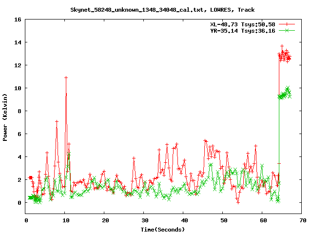Click the y-axis tick label 12

tap(18, 65)
